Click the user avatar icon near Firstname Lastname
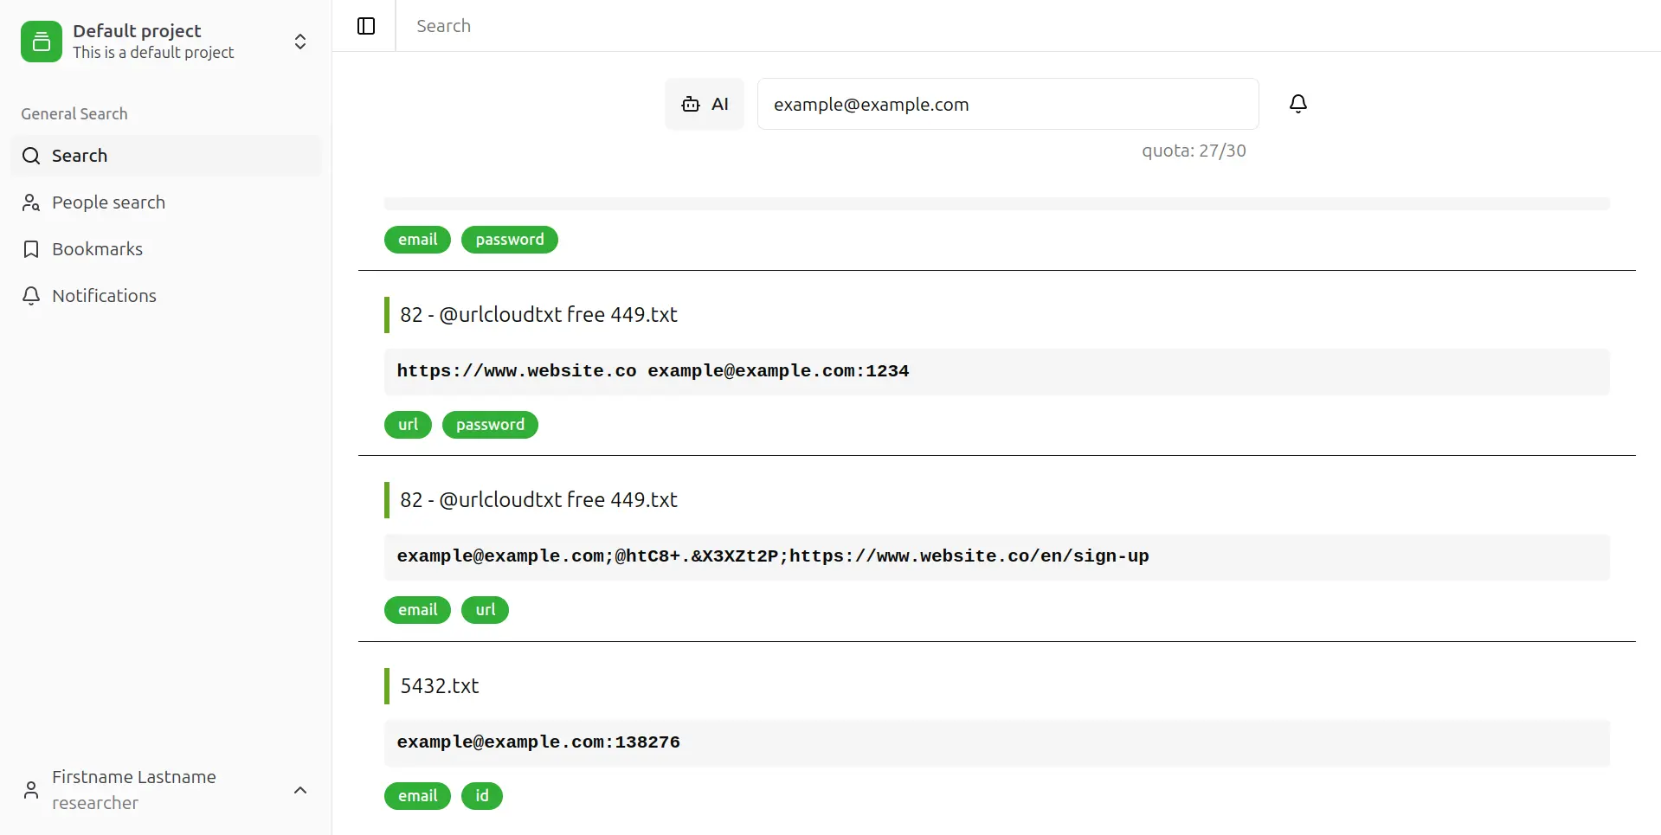Screen dimensions: 1661x835 pyautogui.click(x=31, y=790)
